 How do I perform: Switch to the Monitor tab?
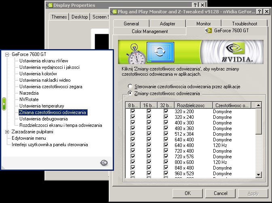click(203, 23)
